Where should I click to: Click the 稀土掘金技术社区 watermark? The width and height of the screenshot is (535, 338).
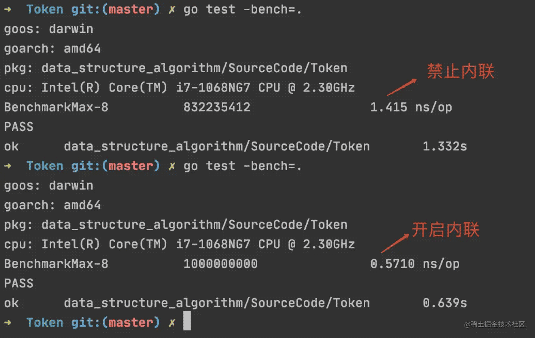click(494, 324)
